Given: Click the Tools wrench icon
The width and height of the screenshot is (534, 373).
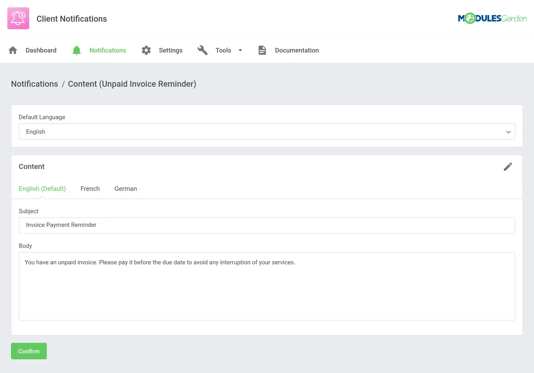Looking at the screenshot, I should (x=203, y=50).
